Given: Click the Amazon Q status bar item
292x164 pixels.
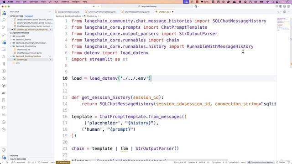Looking at the screenshot, I should (63, 162).
